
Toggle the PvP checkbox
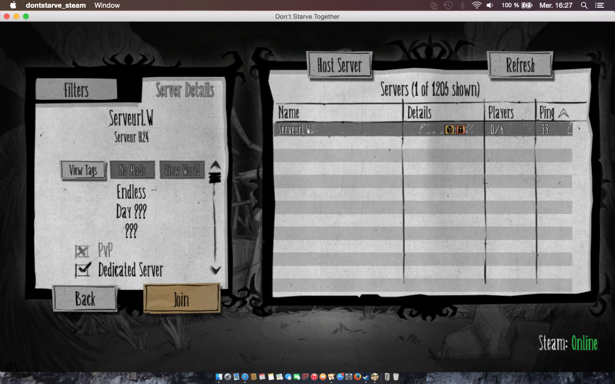click(82, 251)
